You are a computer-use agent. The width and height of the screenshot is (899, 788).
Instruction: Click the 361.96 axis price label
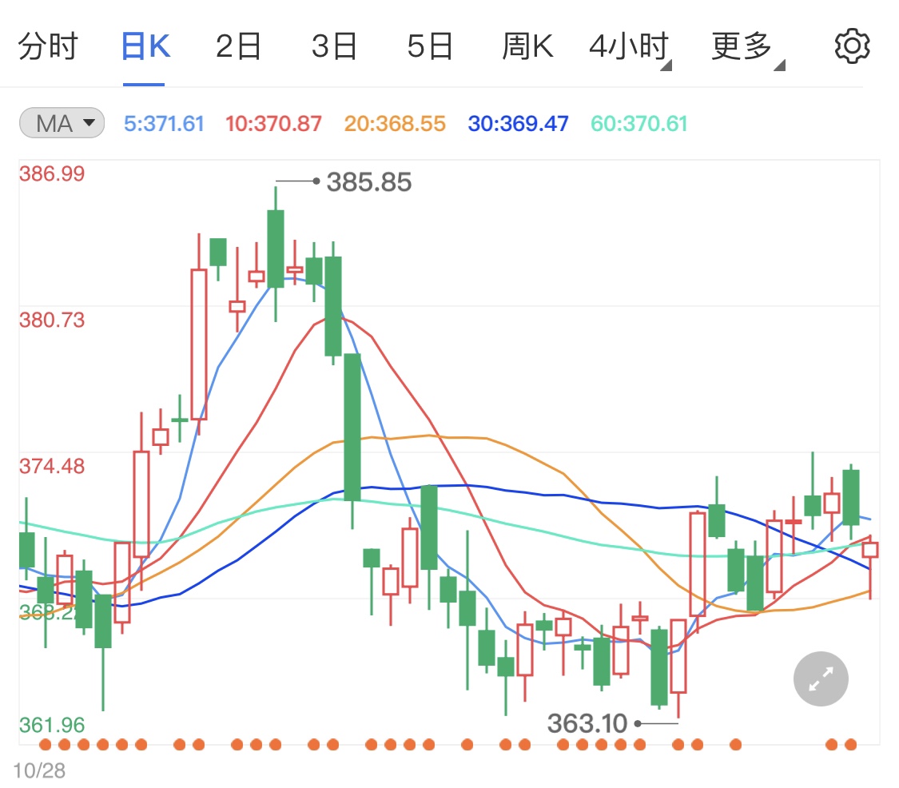coord(52,726)
